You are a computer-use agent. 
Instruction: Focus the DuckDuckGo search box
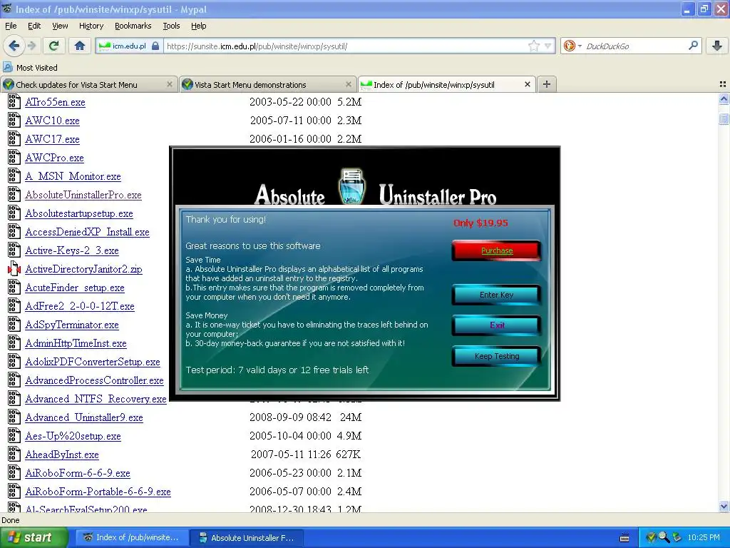635,46
